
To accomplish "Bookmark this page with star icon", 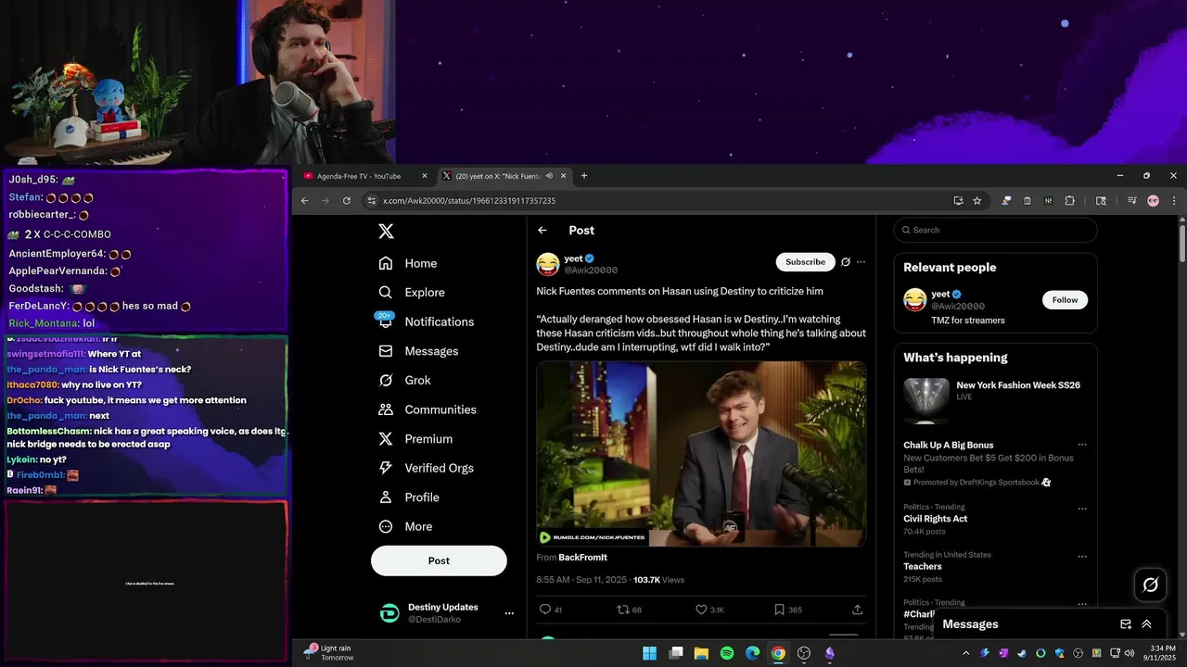I will (x=976, y=201).
